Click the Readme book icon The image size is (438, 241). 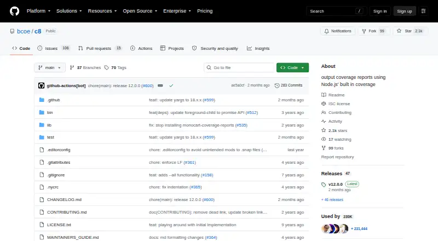point(324,95)
